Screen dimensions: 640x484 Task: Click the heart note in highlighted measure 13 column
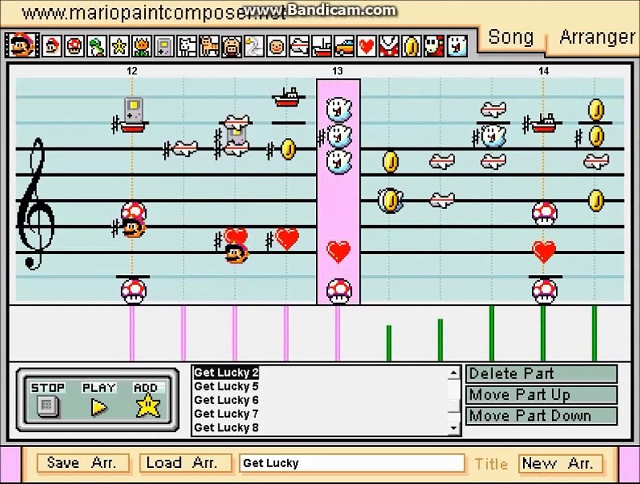[339, 251]
